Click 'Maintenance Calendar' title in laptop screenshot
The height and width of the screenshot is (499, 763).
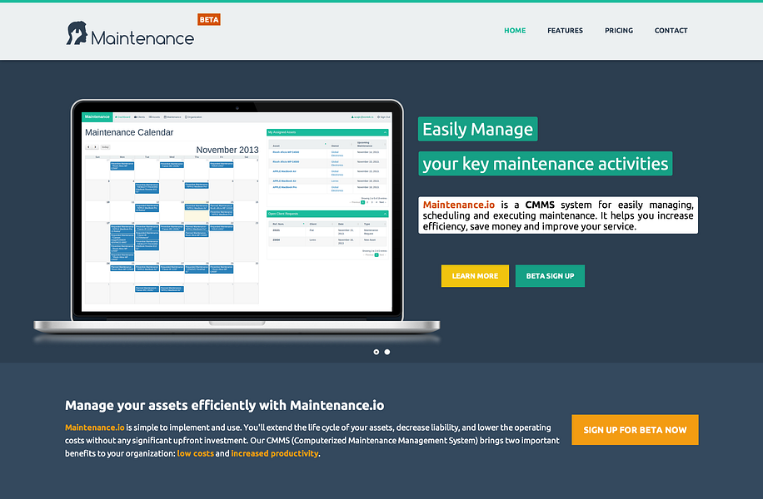pyautogui.click(x=129, y=132)
